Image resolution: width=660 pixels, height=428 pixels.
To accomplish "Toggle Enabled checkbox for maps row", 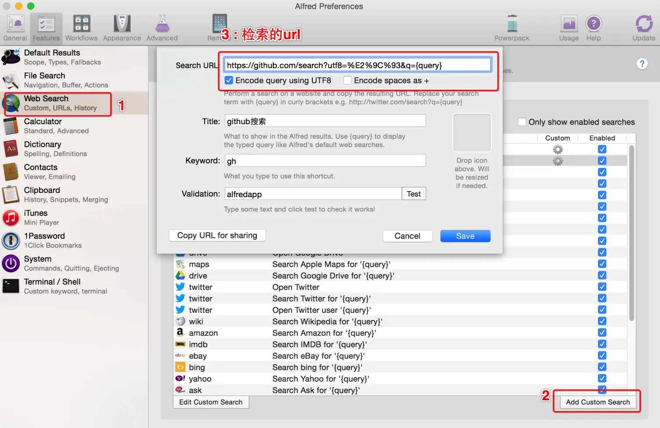I will [602, 264].
